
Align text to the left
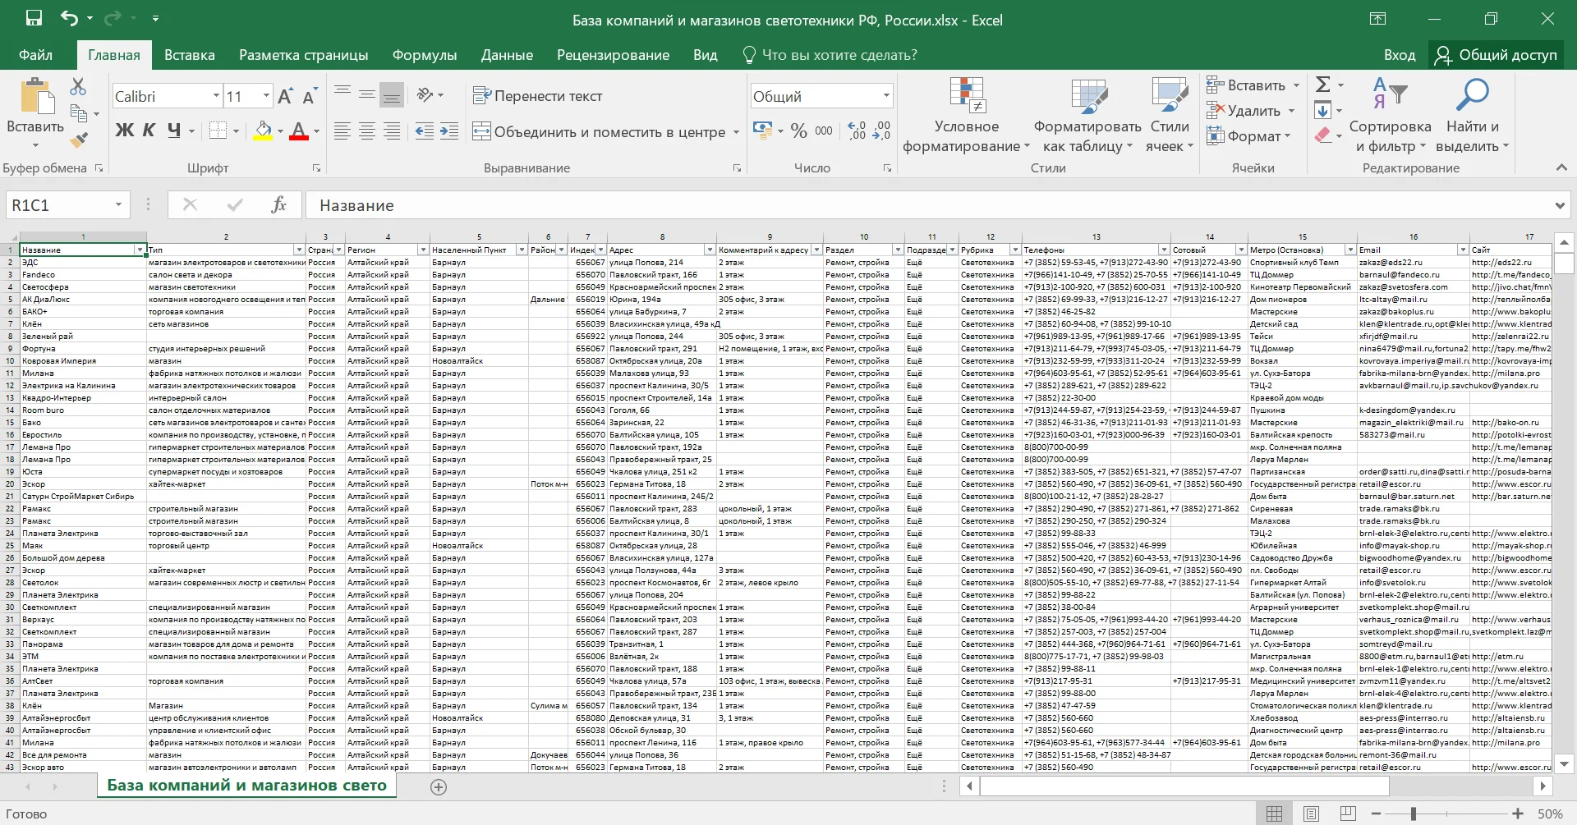343,131
